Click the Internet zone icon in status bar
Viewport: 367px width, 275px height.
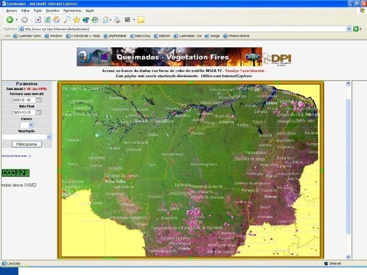pyautogui.click(x=326, y=264)
